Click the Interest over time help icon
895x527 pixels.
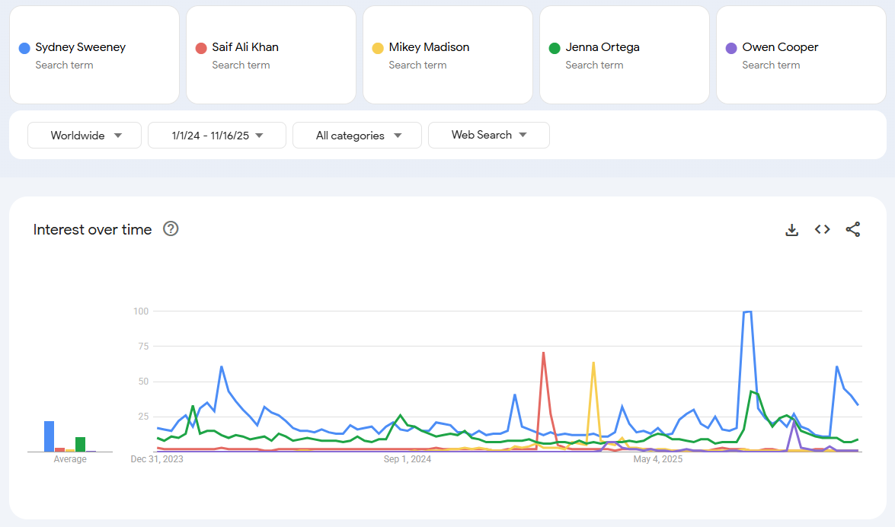pyautogui.click(x=171, y=228)
